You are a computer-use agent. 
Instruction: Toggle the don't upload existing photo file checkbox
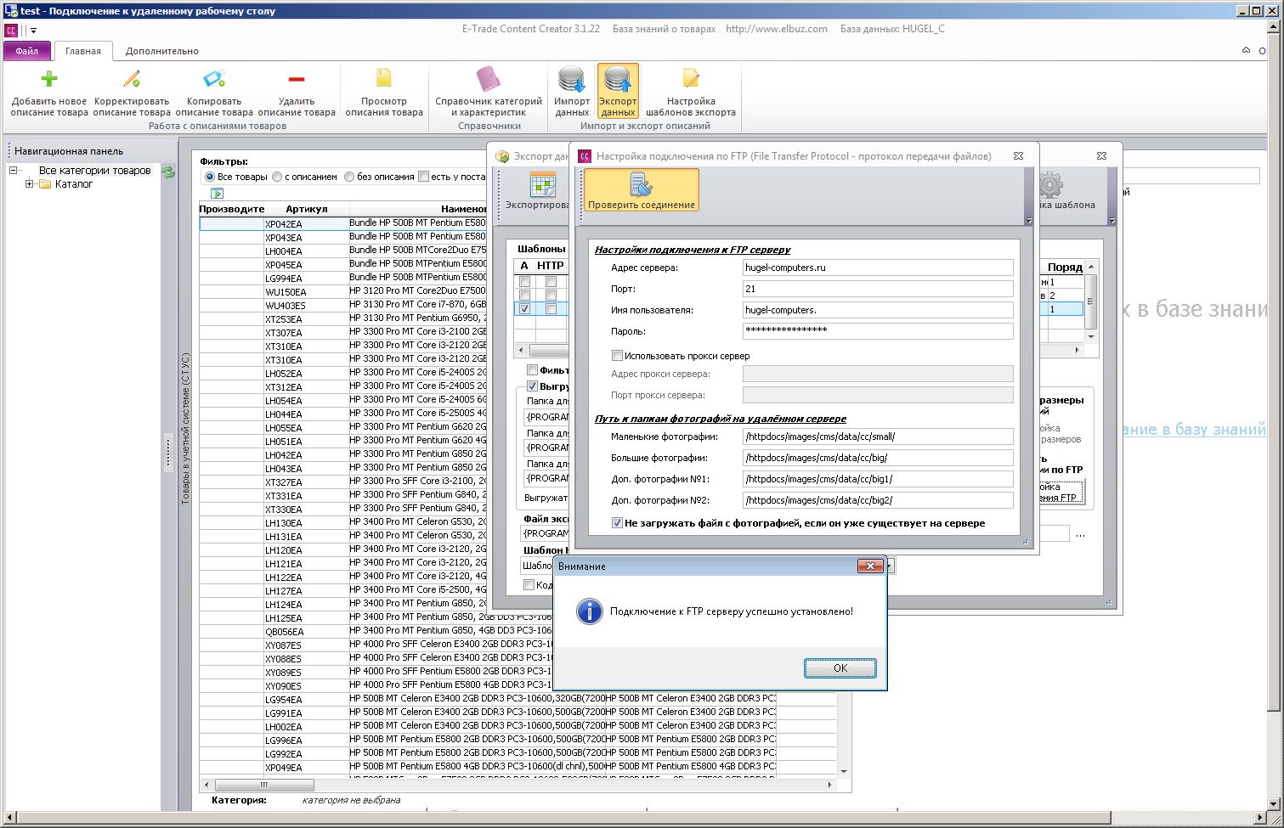(617, 523)
